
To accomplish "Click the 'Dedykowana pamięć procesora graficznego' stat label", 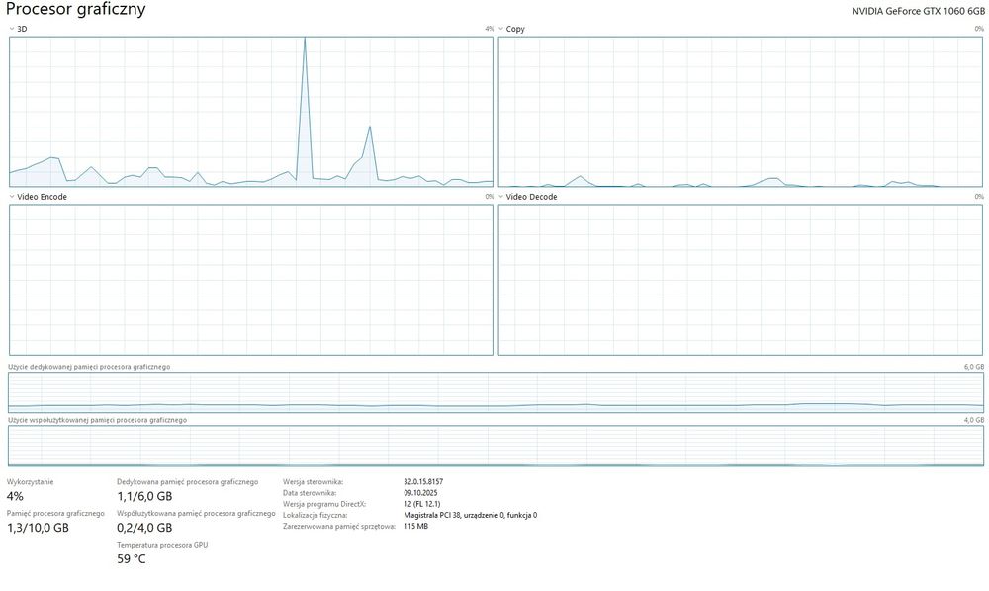I will point(187,482).
